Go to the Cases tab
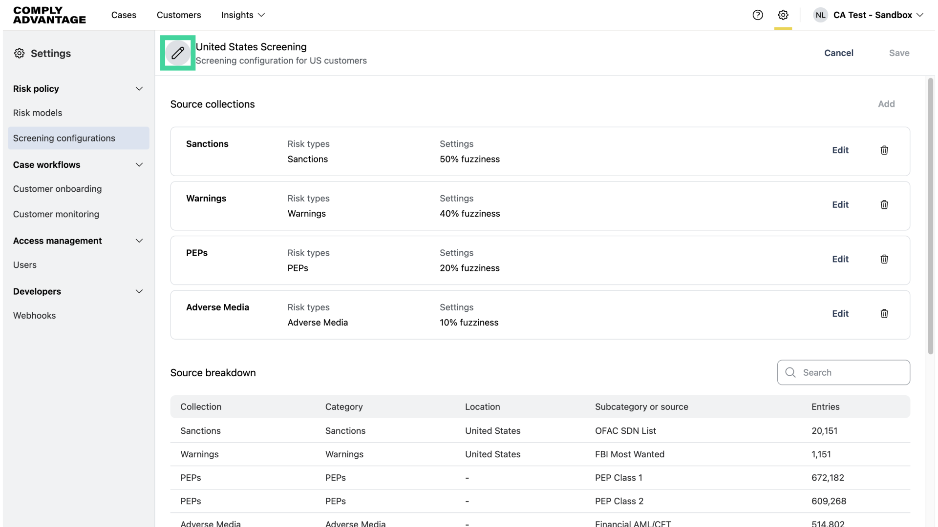 [x=124, y=15]
